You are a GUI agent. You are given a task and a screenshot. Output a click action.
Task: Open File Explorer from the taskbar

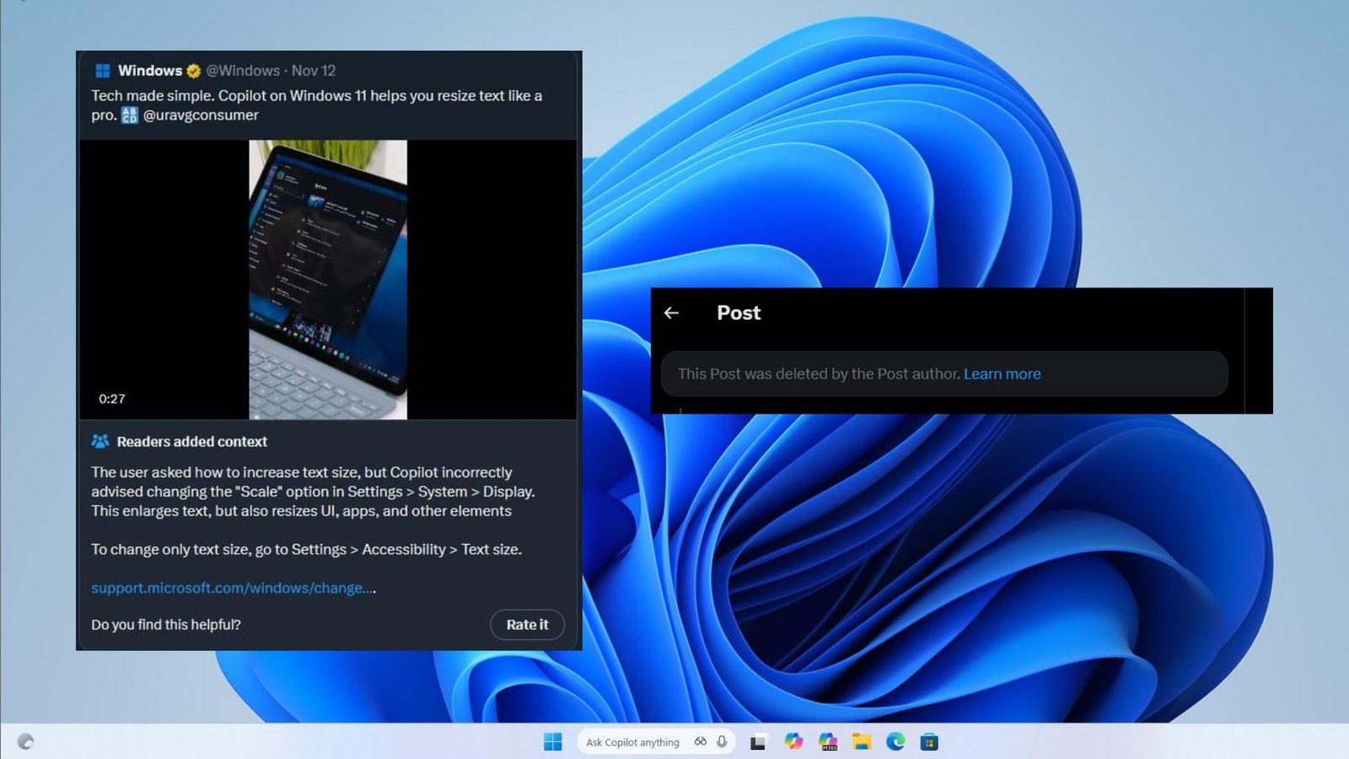(x=861, y=741)
